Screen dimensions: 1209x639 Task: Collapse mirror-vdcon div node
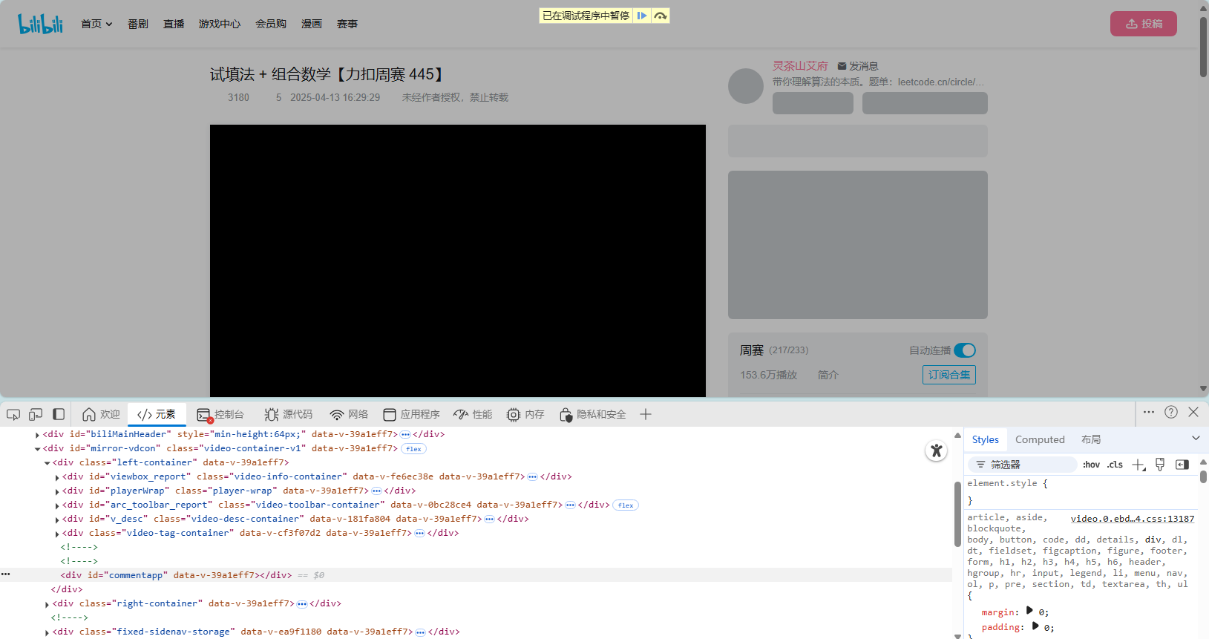(x=37, y=449)
